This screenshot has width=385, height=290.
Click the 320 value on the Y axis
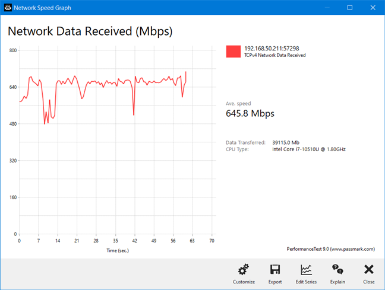point(13,161)
